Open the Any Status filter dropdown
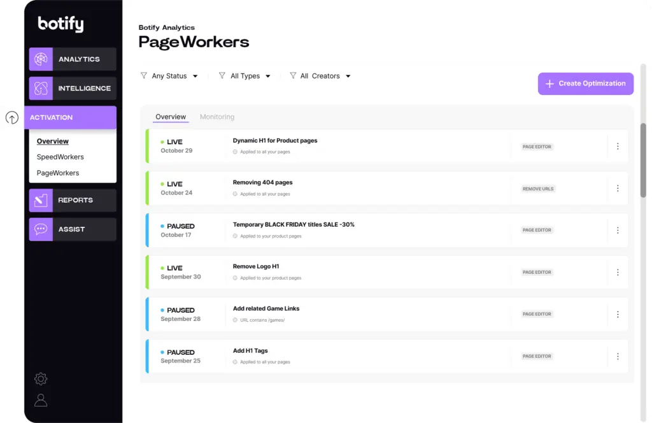 pos(169,76)
